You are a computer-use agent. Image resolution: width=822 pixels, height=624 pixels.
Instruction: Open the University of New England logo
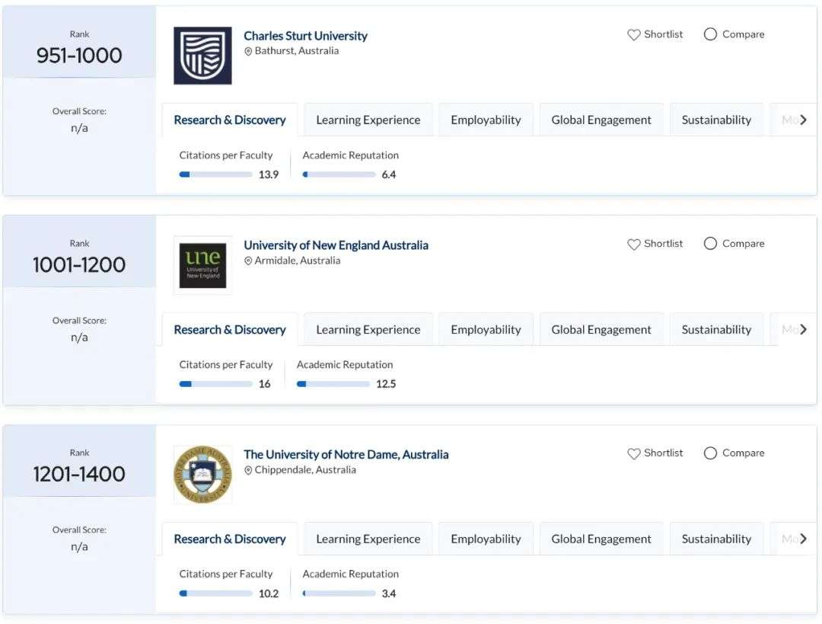point(202,265)
